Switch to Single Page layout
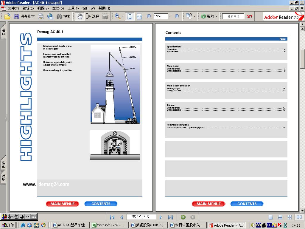Viewport: 305px width, 229px height. coord(270,217)
